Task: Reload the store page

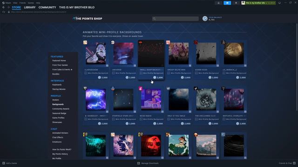Action: pyautogui.click(x=4, y=12)
